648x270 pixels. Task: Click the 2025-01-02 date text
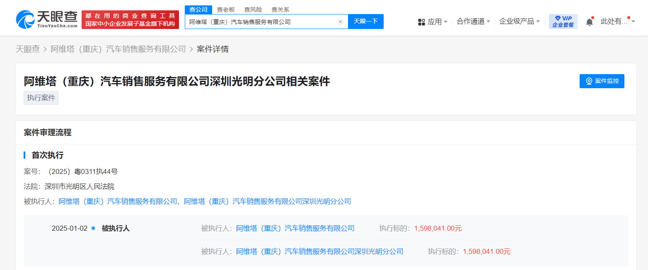[70, 228]
